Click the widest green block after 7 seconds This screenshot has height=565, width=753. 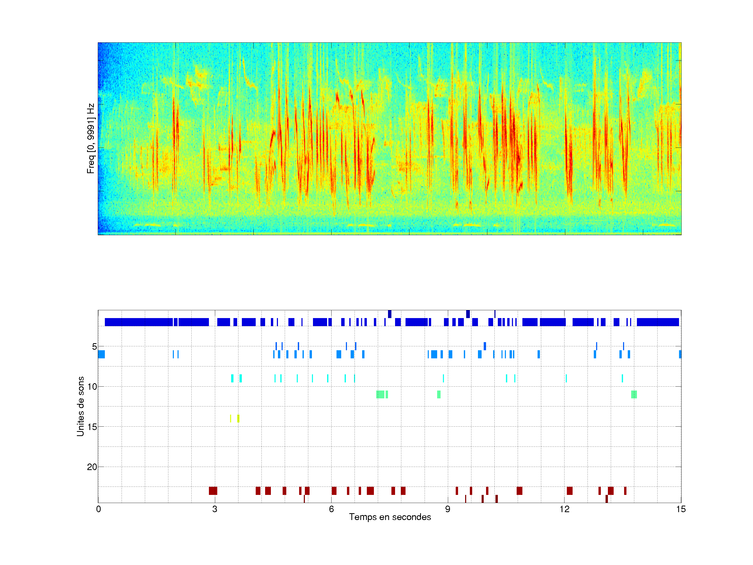pos(380,394)
